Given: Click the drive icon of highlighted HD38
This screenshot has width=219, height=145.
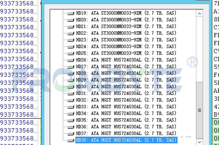Looking at the screenshot, I should (x=71, y=140).
